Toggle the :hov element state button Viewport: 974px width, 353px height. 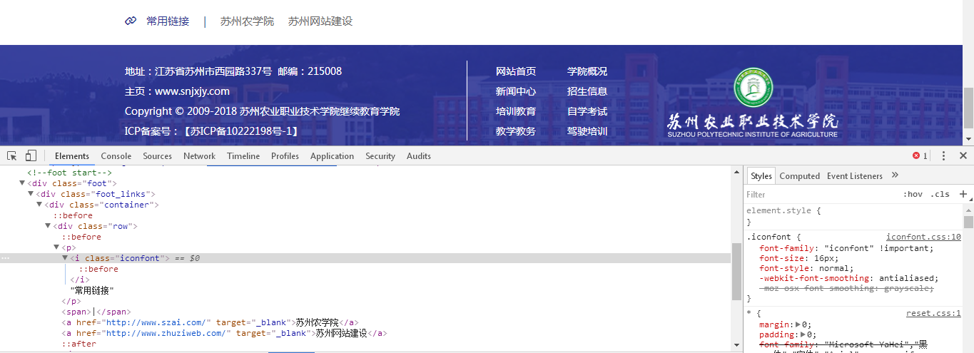(913, 194)
